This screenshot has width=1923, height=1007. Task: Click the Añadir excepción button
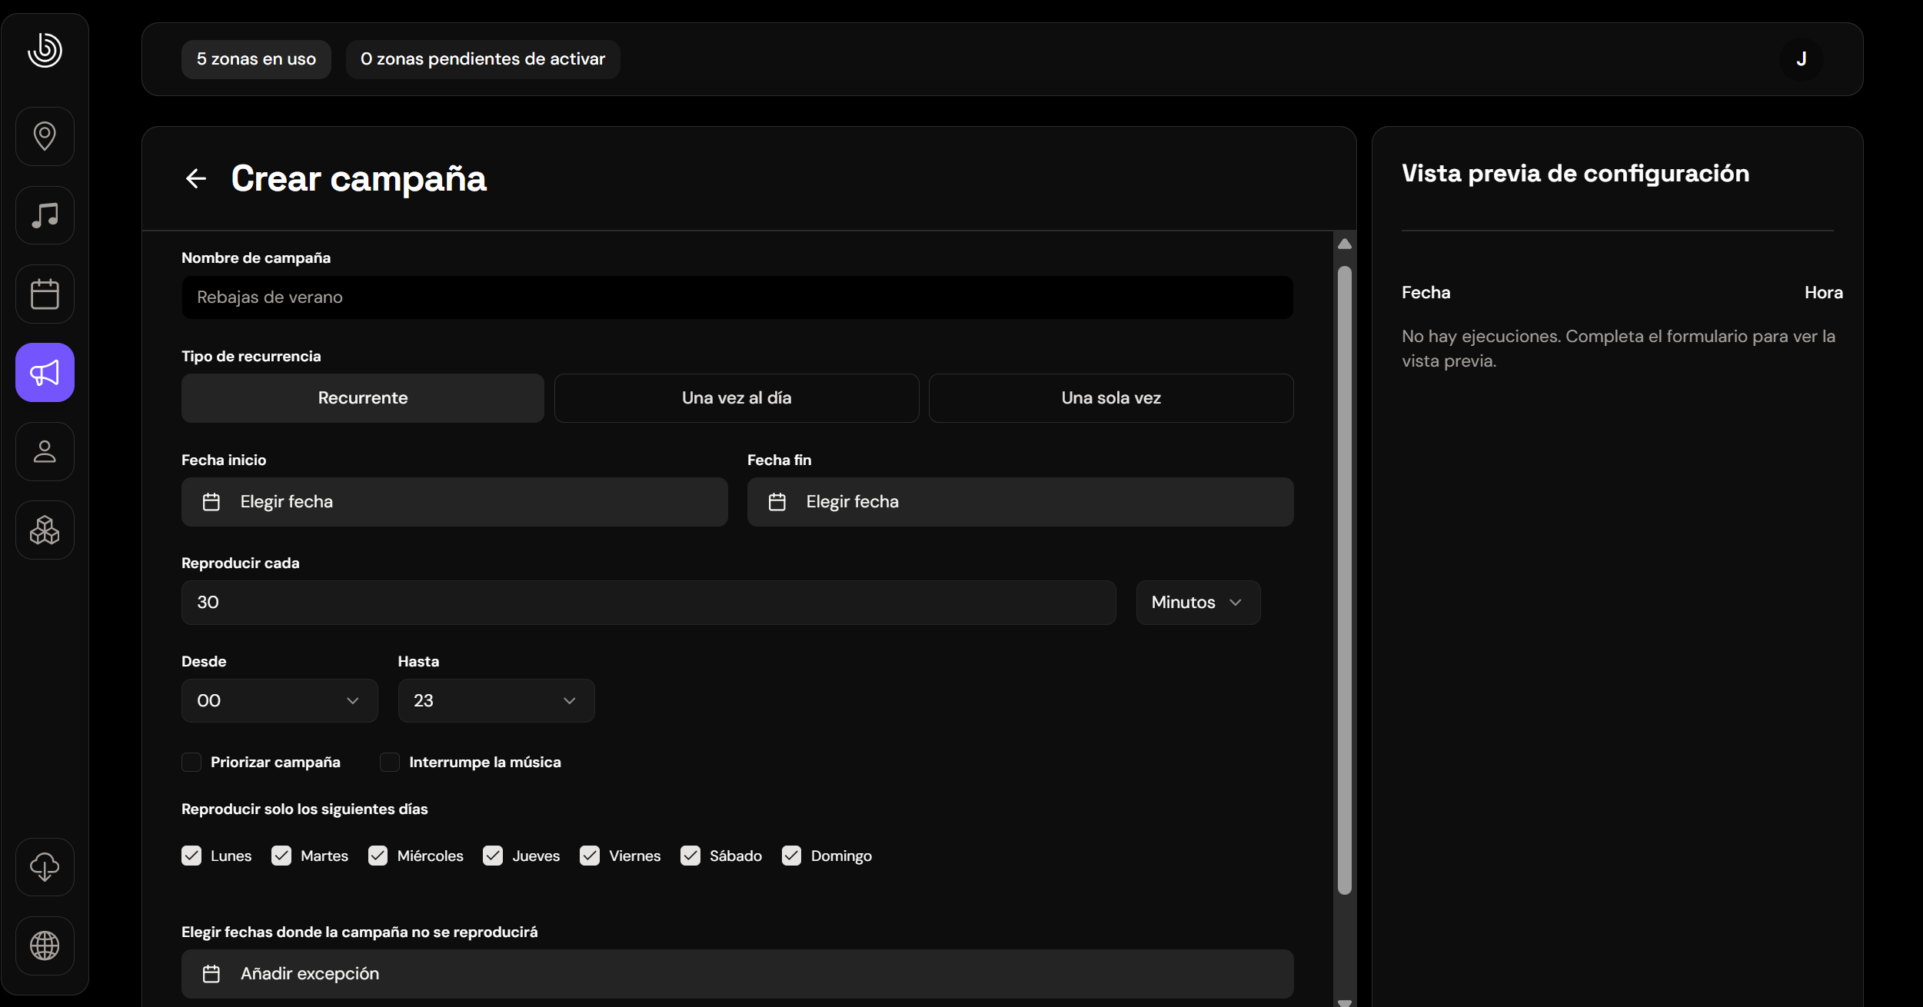[737, 974]
